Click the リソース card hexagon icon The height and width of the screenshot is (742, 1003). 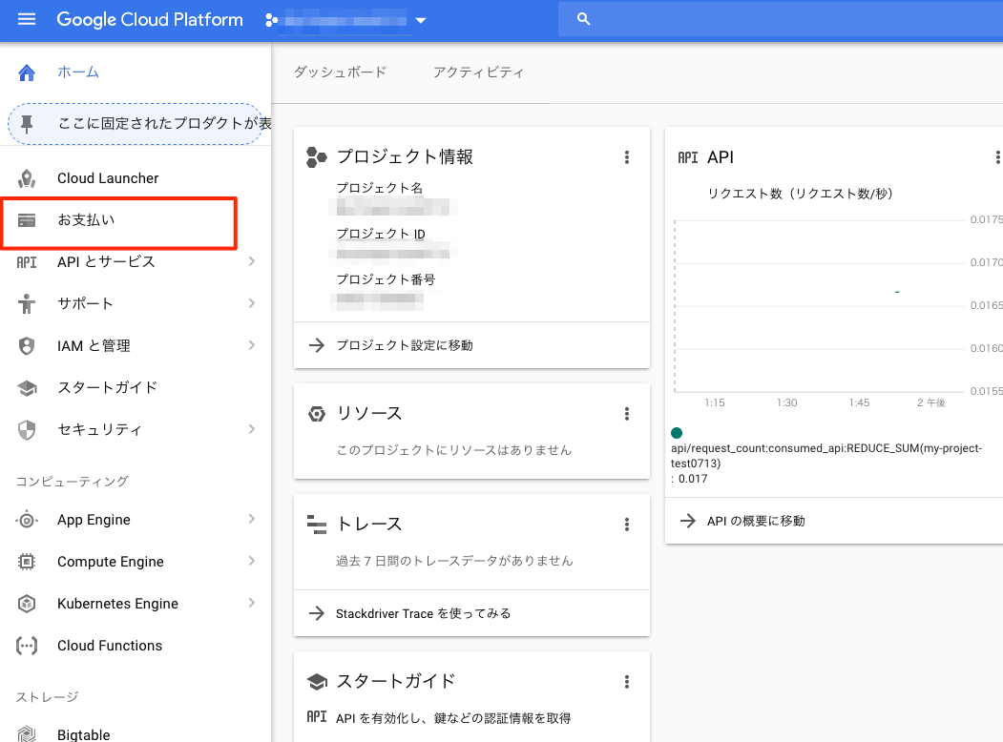click(317, 414)
